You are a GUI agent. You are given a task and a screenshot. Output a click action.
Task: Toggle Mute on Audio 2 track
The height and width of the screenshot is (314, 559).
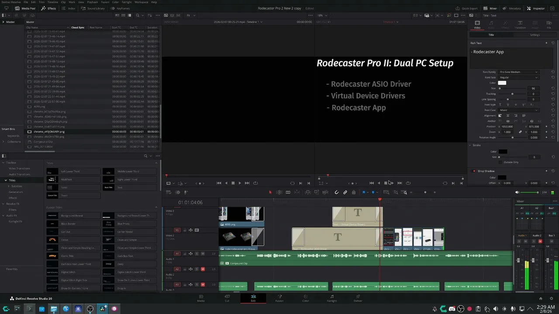tap(203, 269)
